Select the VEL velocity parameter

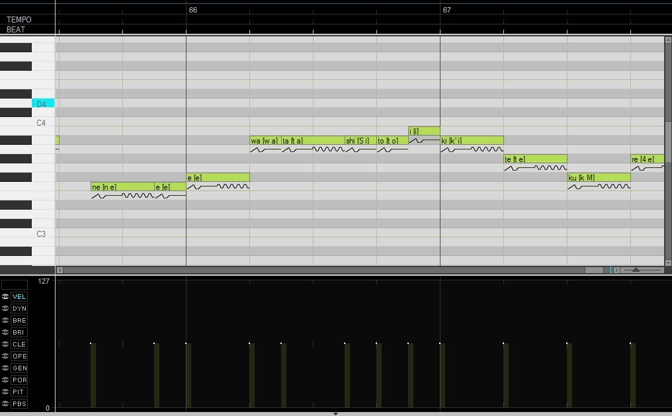(19, 296)
